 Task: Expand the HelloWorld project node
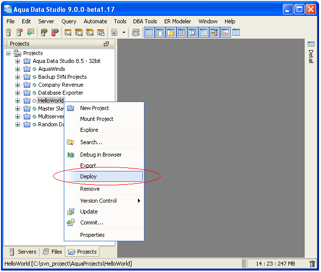[18, 101]
